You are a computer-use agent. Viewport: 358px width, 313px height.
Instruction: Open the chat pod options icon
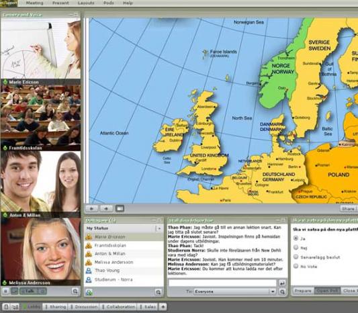282,292
